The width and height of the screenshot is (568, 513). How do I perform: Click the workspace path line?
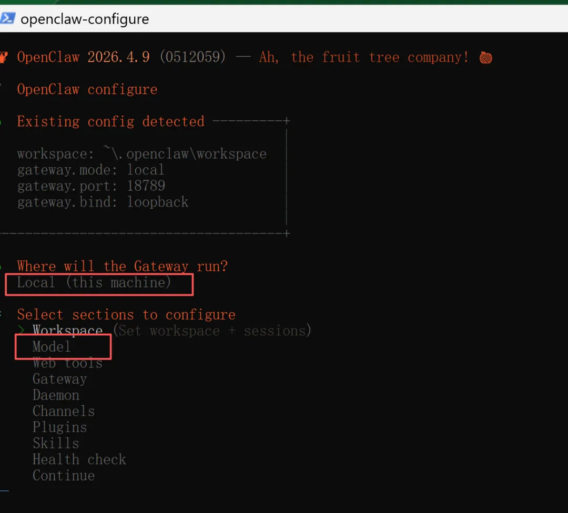point(141,153)
